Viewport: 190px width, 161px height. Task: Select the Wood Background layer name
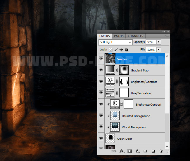134,127
